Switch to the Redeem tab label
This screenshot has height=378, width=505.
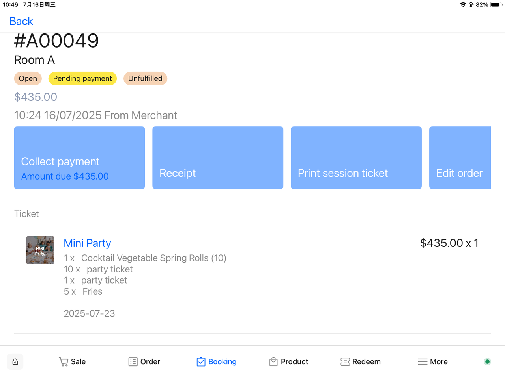(367, 362)
